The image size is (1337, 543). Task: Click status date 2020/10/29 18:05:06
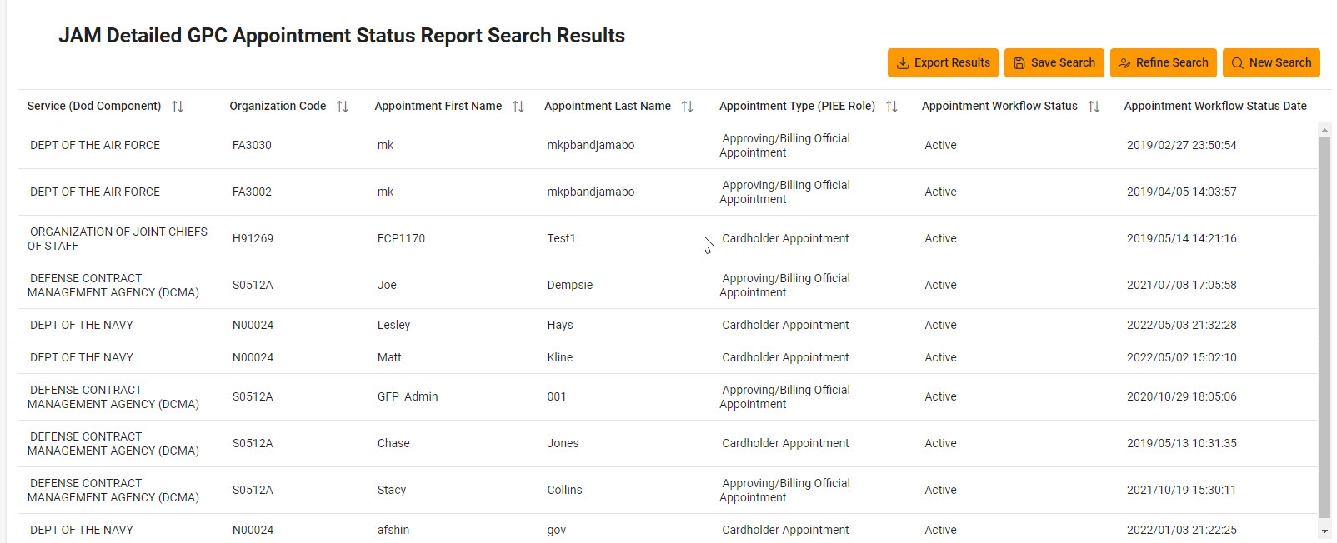coord(1181,396)
